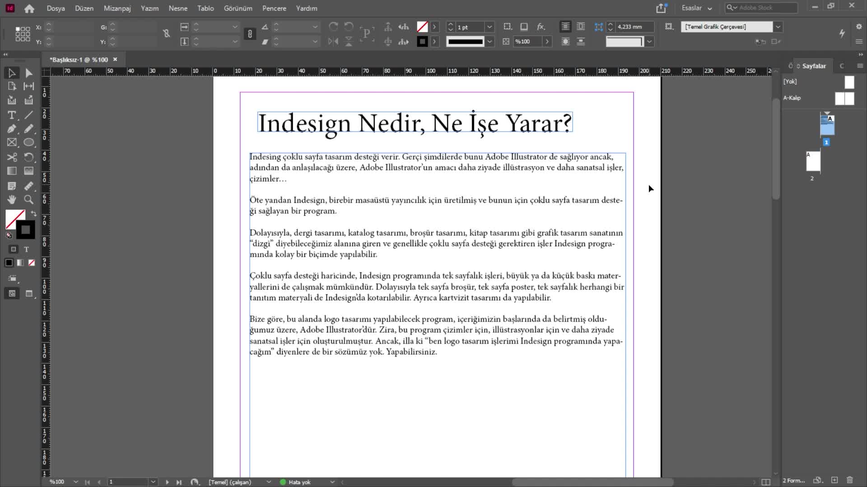The image size is (867, 487).
Task: Open the object style dropdown arrow
Action: (x=778, y=27)
